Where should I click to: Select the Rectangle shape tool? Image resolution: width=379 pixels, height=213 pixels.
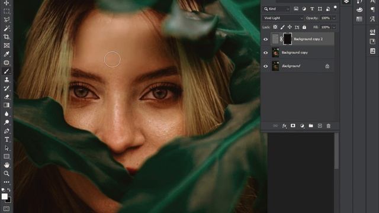[7, 156]
